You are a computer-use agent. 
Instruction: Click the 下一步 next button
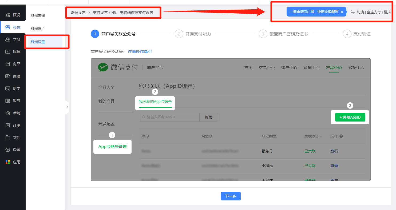[231, 196]
